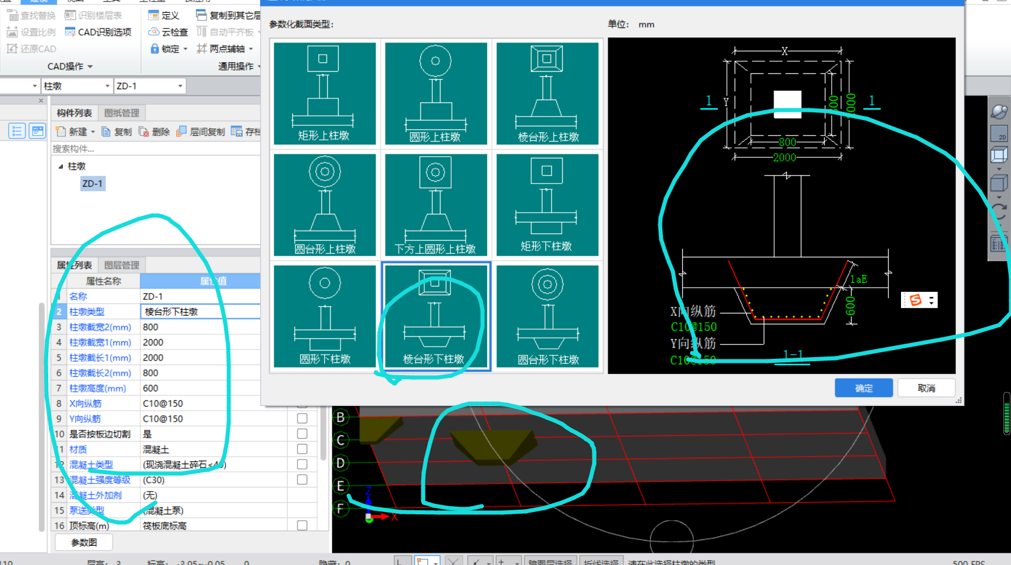
Task: Click the 查找替换 find-replace icon
Action: tap(12, 15)
